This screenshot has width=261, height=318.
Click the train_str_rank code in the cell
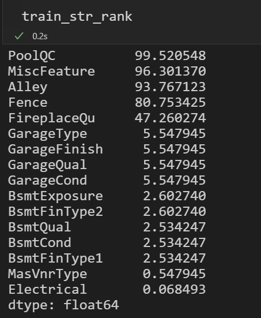77,17
